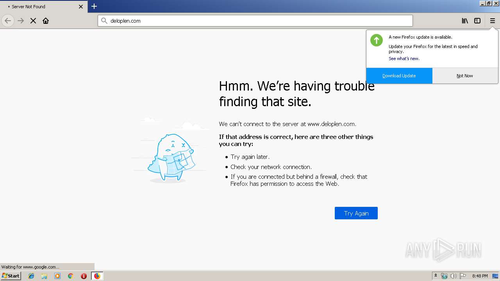Toggle the sidebar view icon

[477, 21]
